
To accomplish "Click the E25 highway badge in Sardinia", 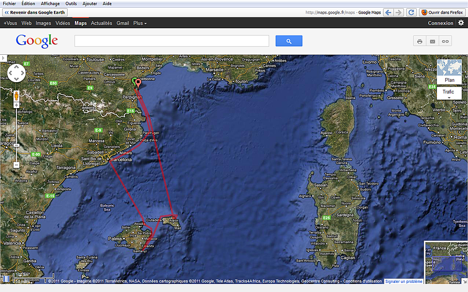I will 326,218.
